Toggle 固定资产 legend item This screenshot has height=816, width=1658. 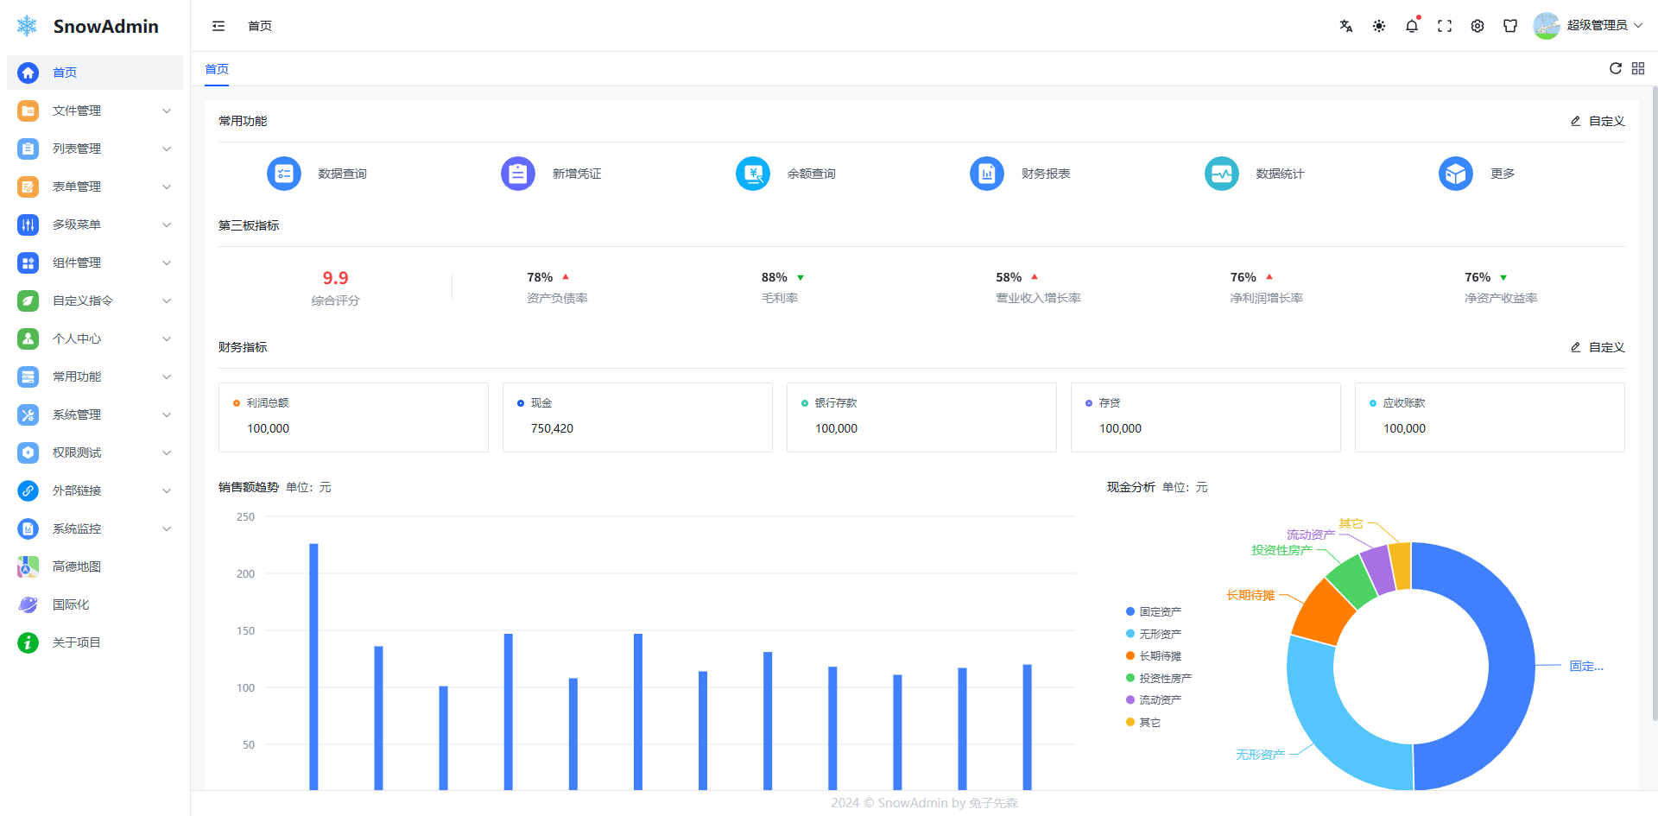tap(1154, 611)
